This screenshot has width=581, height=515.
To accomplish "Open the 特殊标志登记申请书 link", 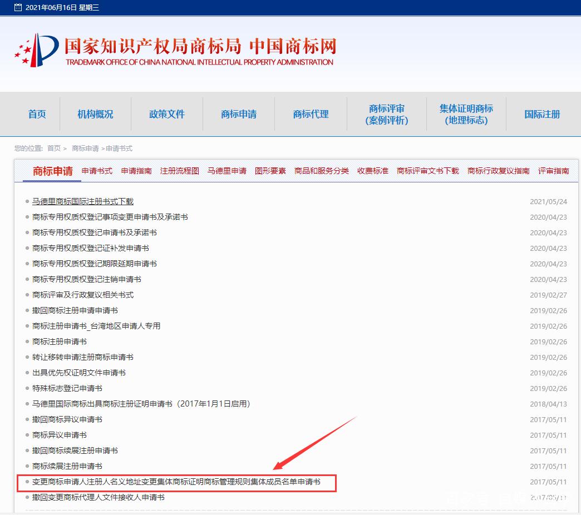I will point(67,388).
